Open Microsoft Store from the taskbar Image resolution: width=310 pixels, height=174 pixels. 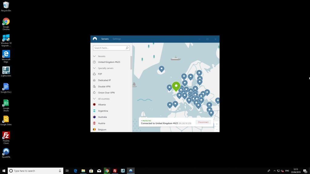[x=91, y=171]
